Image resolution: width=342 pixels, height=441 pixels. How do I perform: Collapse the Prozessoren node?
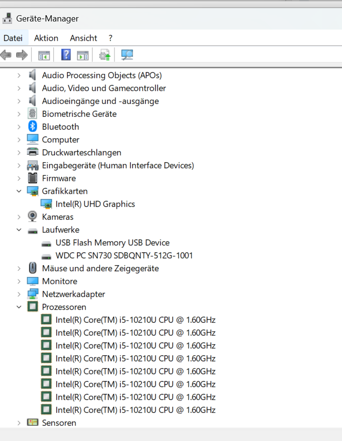pos(19,307)
